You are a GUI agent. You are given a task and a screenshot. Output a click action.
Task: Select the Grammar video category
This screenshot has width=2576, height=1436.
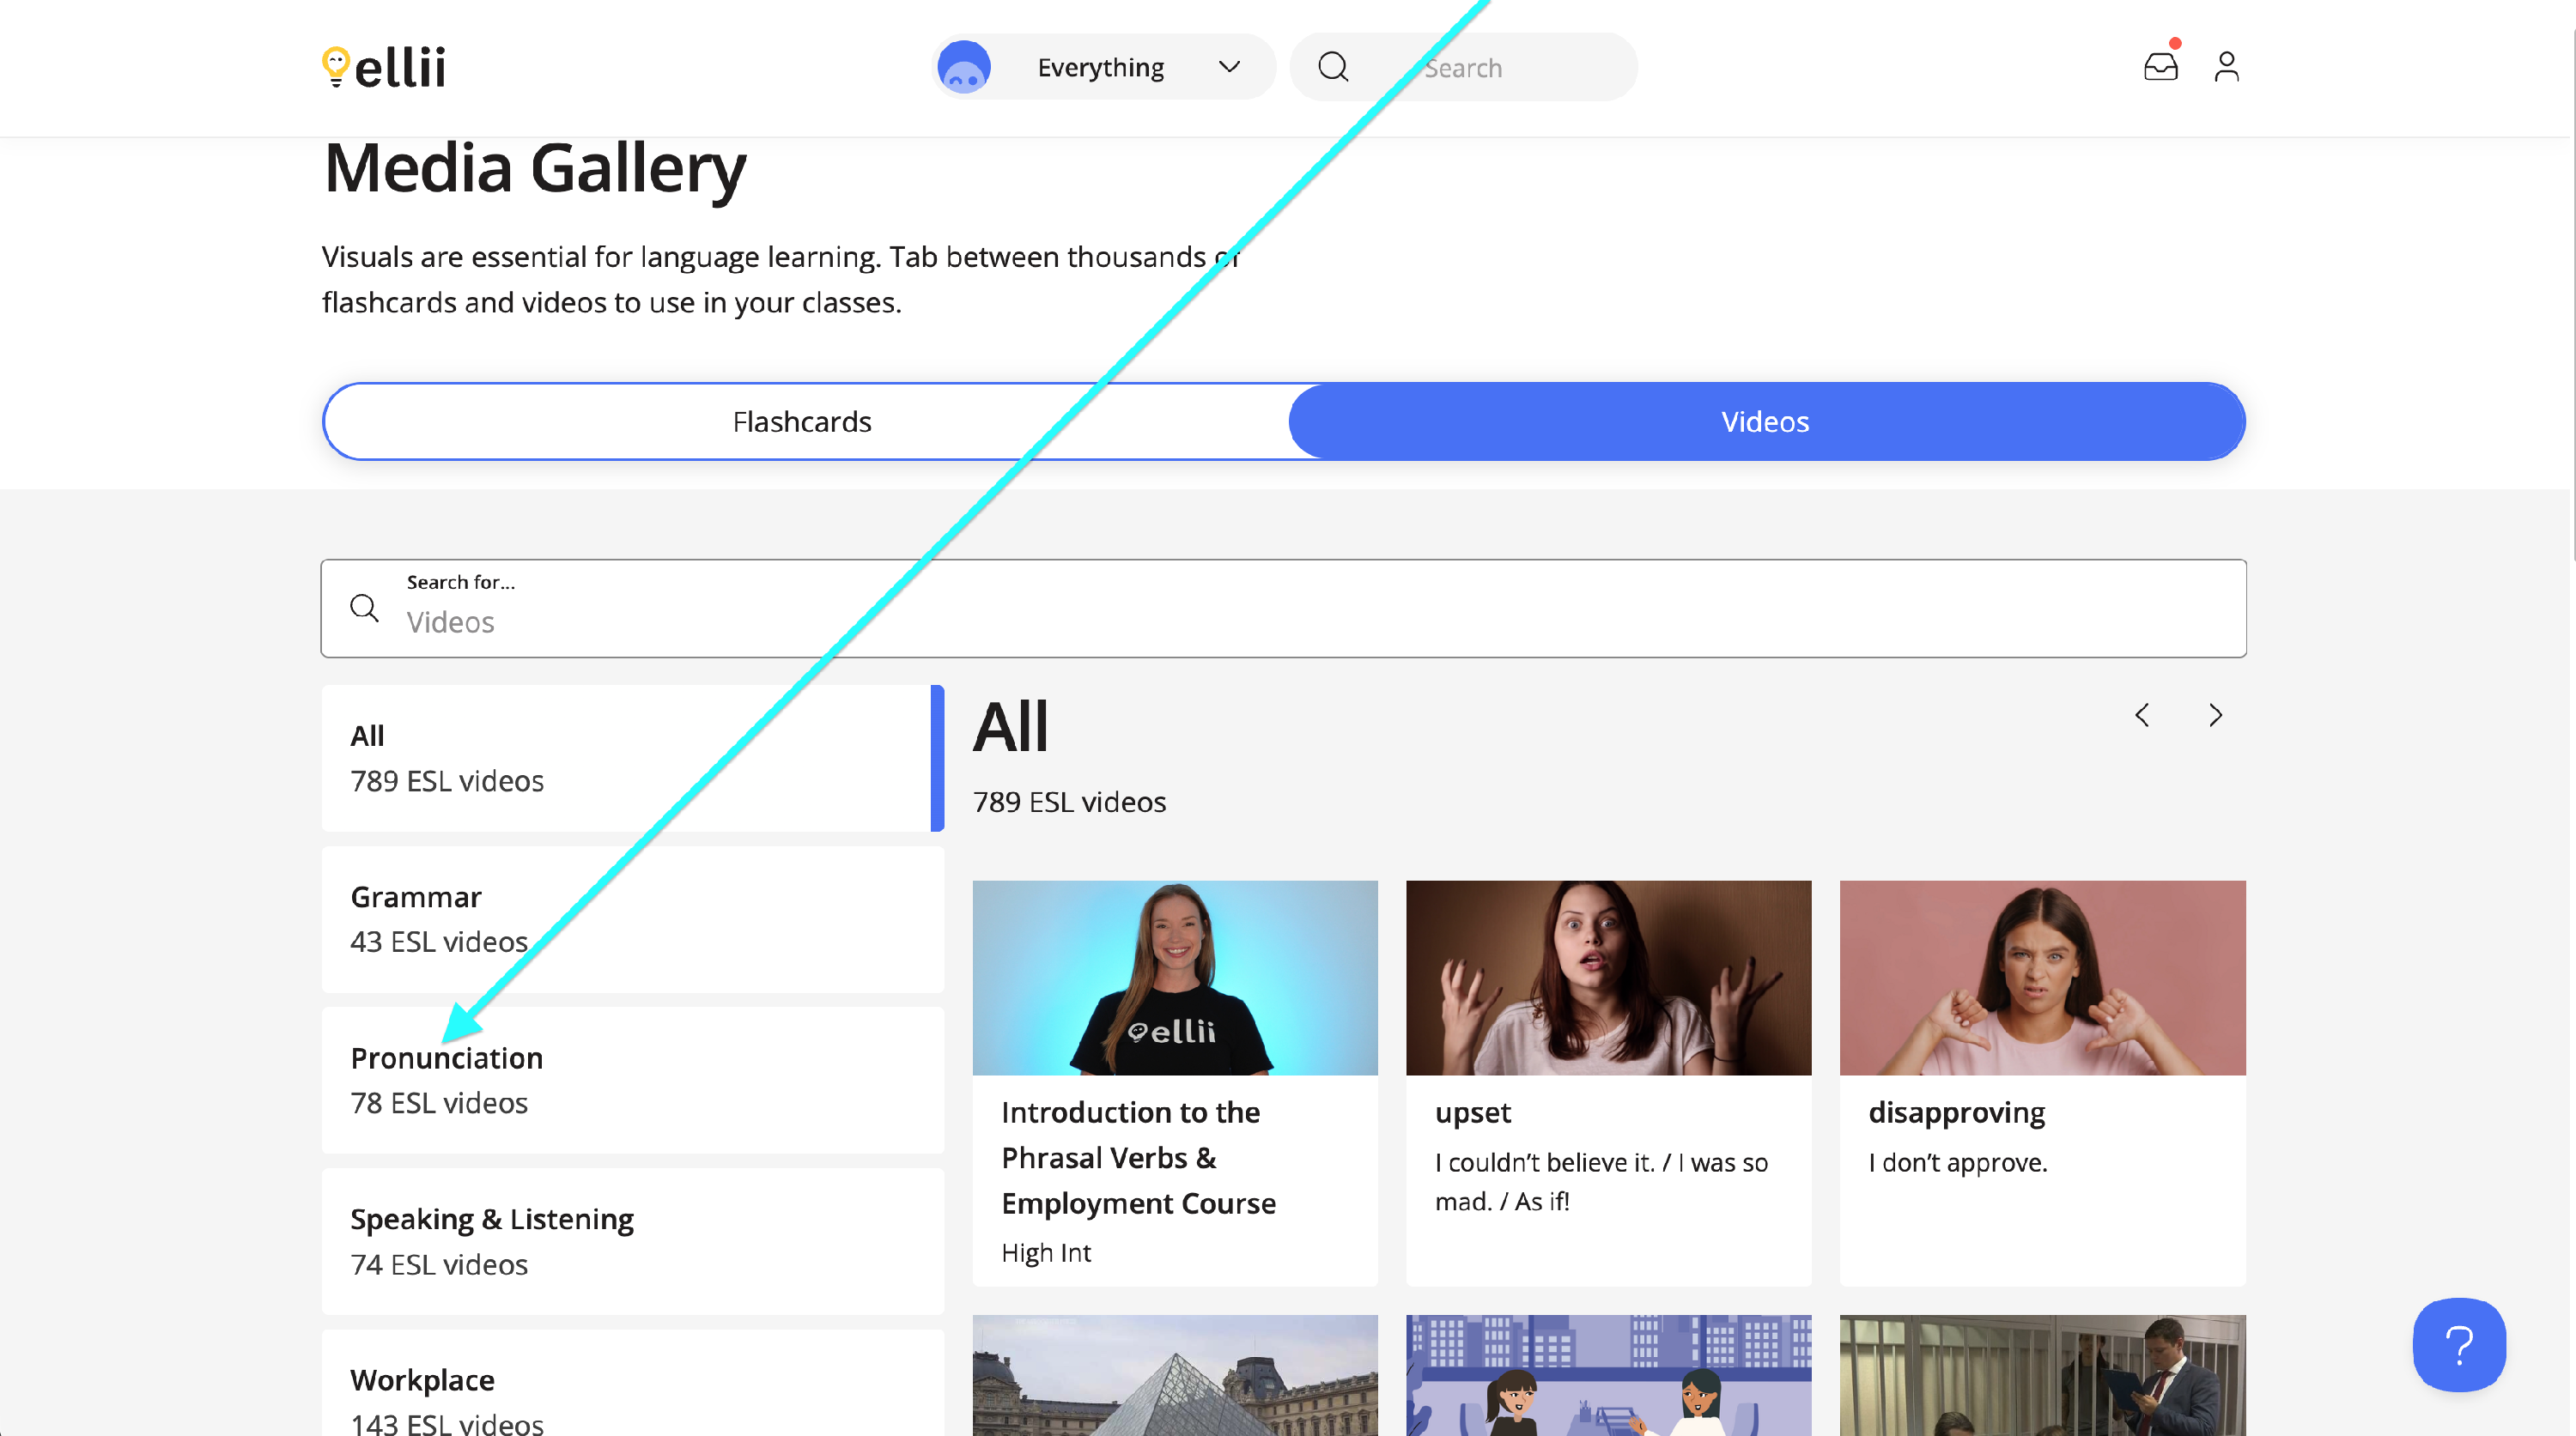coord(632,919)
